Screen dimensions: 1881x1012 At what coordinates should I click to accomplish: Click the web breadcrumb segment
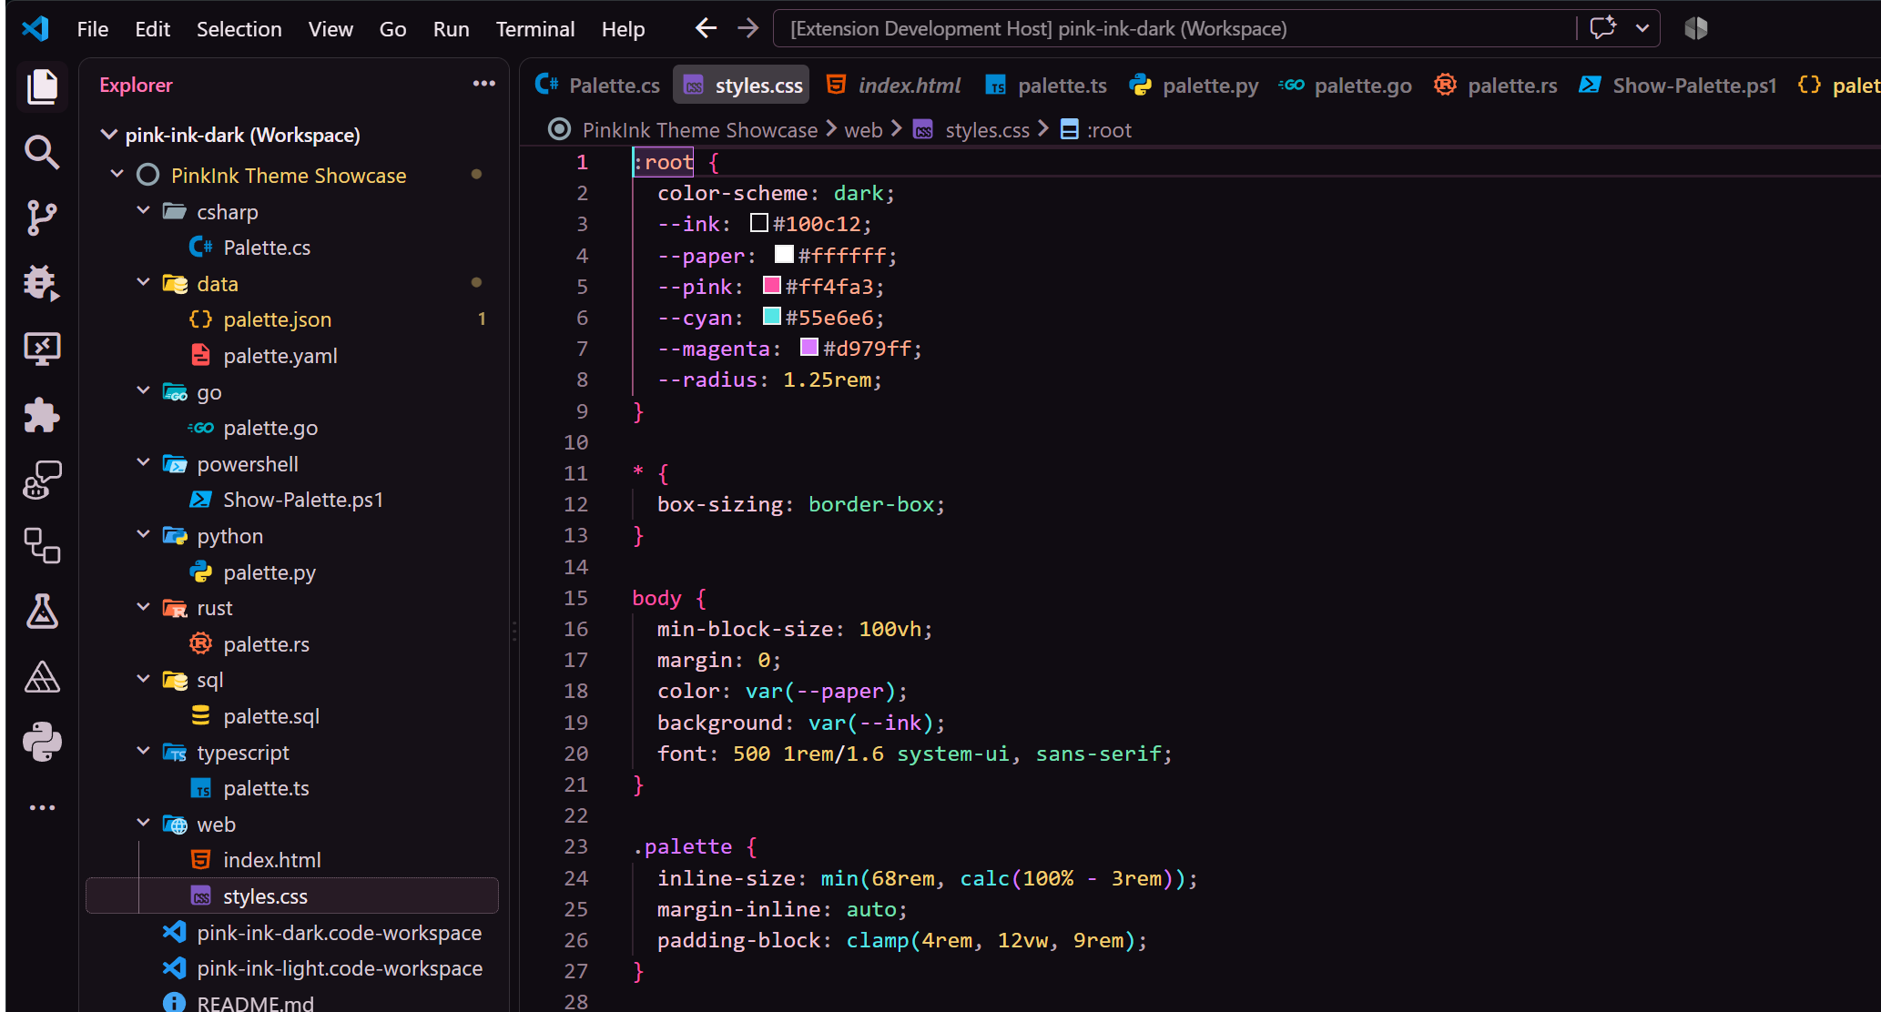click(x=863, y=130)
